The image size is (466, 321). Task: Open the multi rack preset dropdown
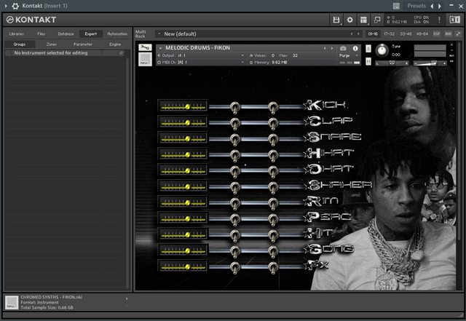[159, 33]
